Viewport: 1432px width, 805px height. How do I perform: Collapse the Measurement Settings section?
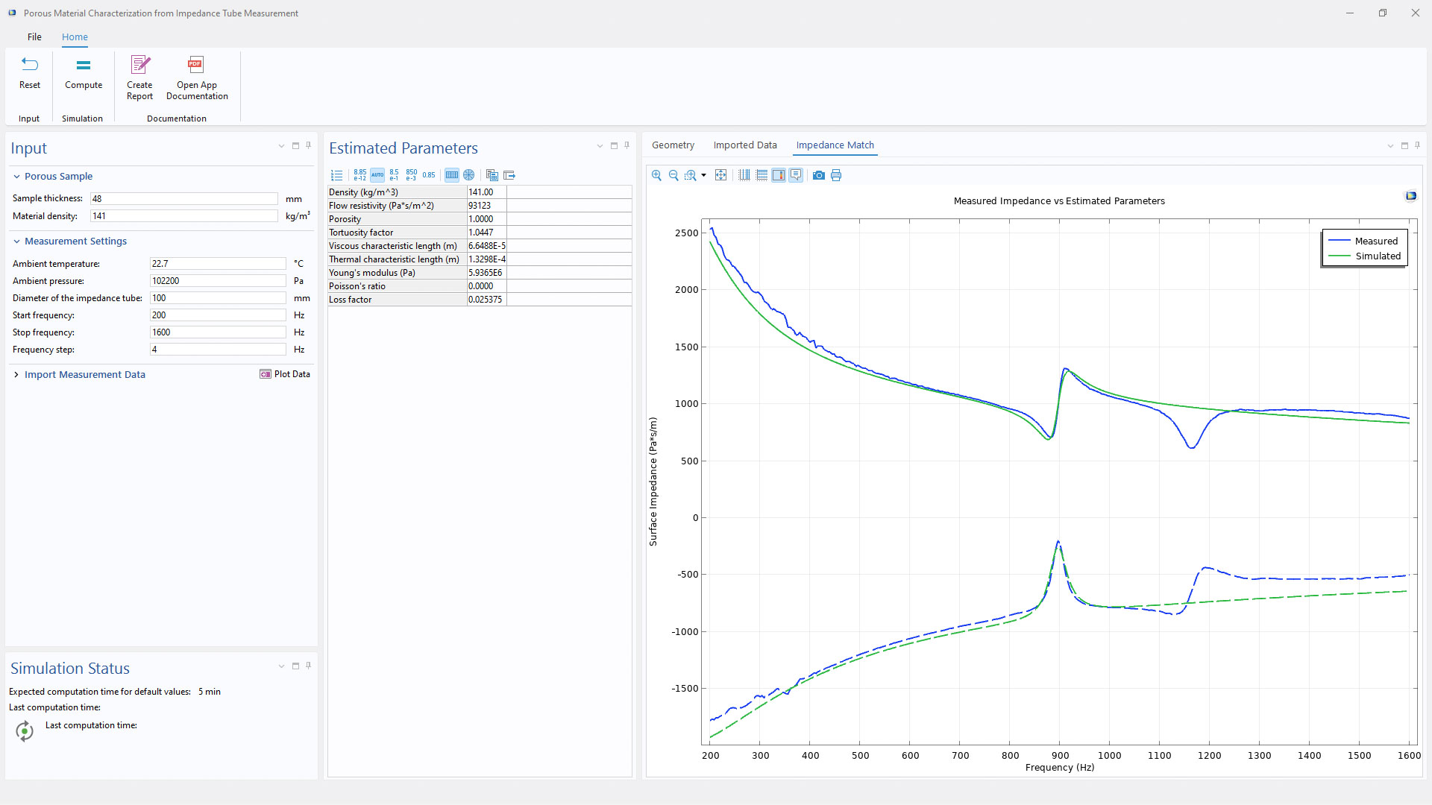click(x=16, y=241)
